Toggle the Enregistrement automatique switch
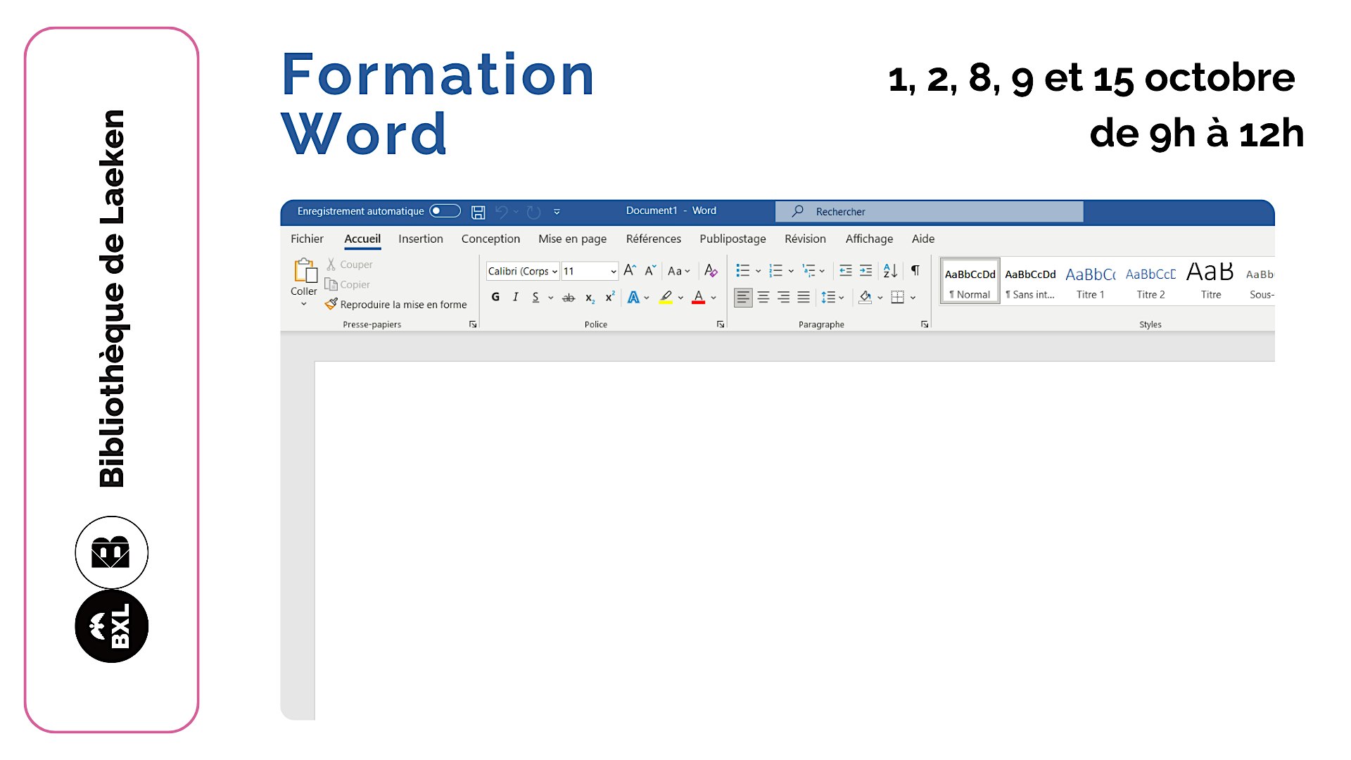This screenshot has height=760, width=1351. pyautogui.click(x=445, y=211)
